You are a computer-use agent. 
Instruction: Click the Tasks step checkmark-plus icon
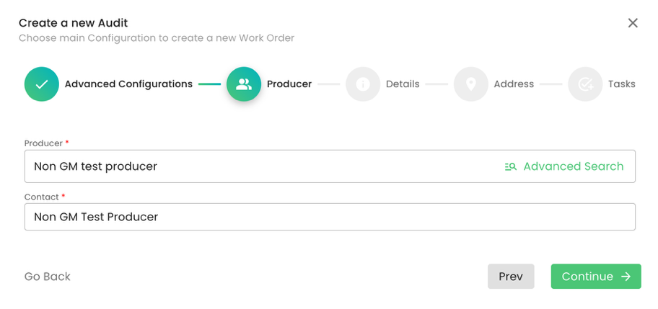[x=585, y=84]
